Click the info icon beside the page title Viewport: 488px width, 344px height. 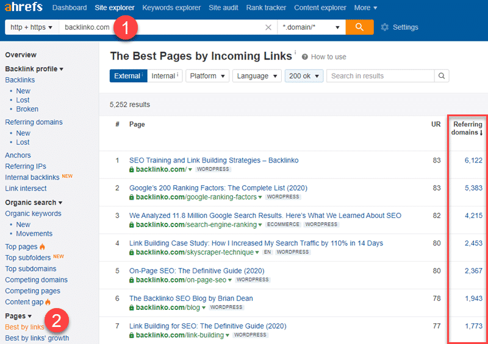coord(295,53)
